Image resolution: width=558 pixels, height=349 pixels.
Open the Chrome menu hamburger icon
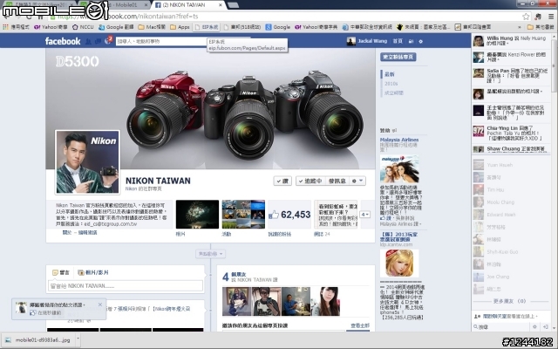point(550,17)
